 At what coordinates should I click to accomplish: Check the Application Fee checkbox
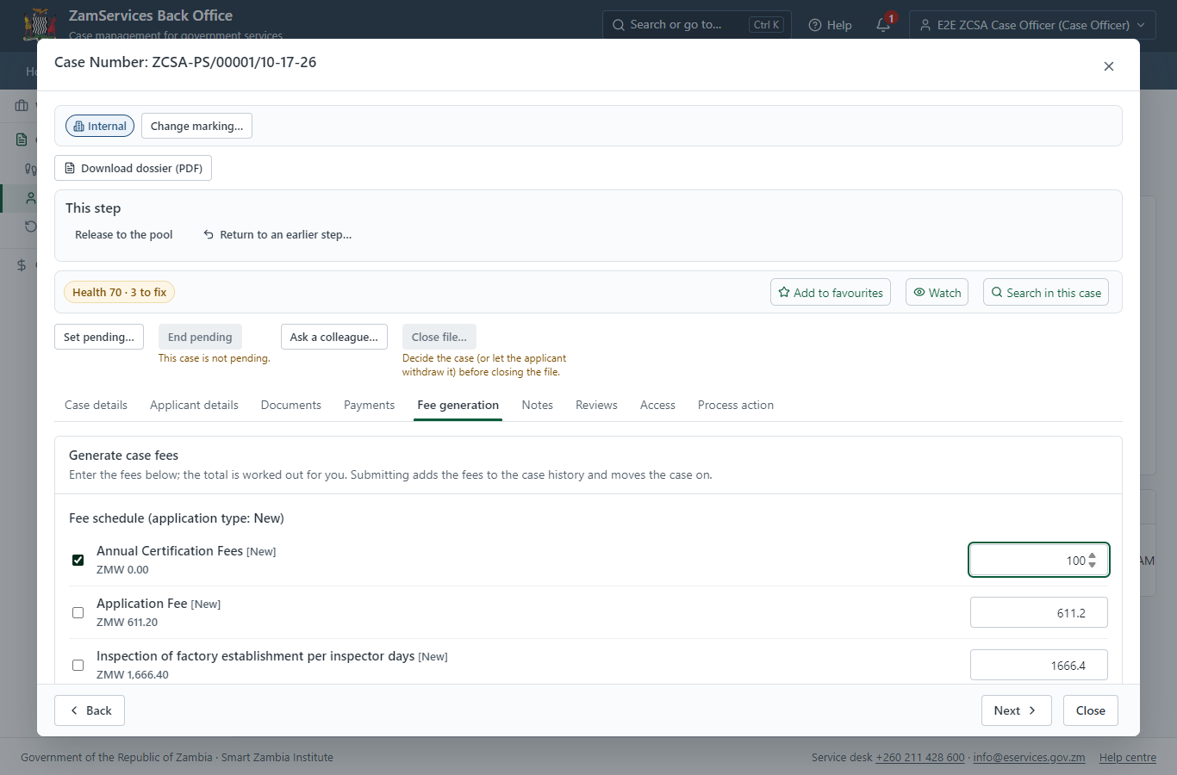tap(78, 612)
